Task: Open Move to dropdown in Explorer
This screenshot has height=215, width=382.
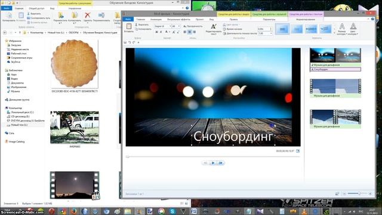Action: (x=60, y=17)
